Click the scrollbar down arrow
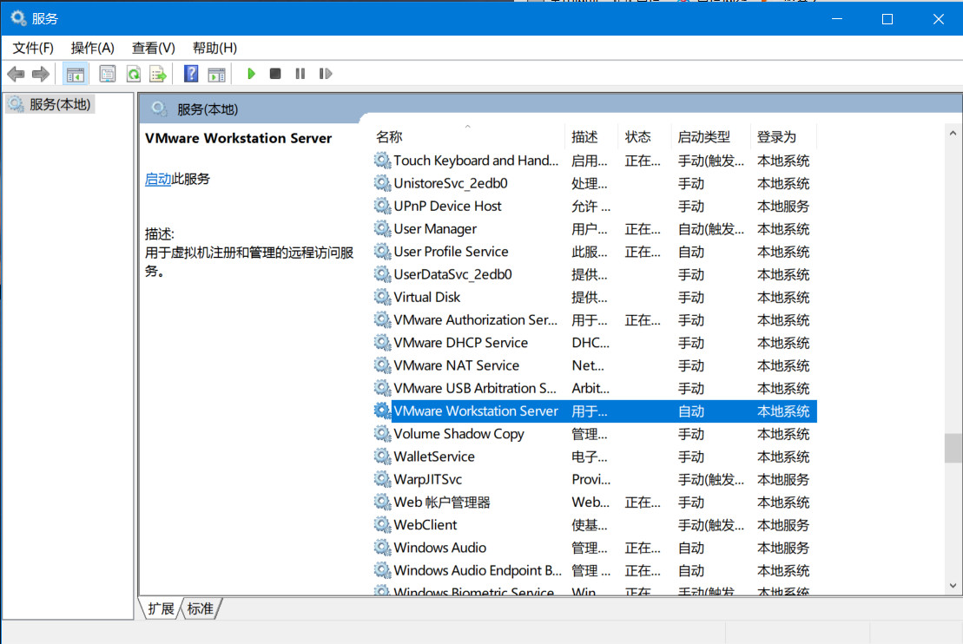 pyautogui.click(x=953, y=585)
